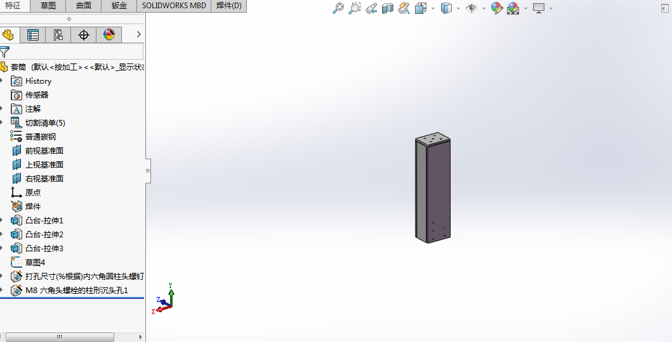Click the 传感器 sensor icon
672x342 pixels.
pyautogui.click(x=16, y=95)
